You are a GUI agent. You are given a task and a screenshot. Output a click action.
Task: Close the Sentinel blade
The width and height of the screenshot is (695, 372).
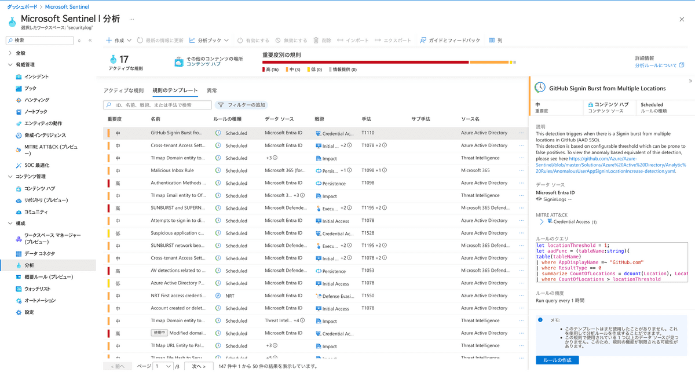coord(682,19)
